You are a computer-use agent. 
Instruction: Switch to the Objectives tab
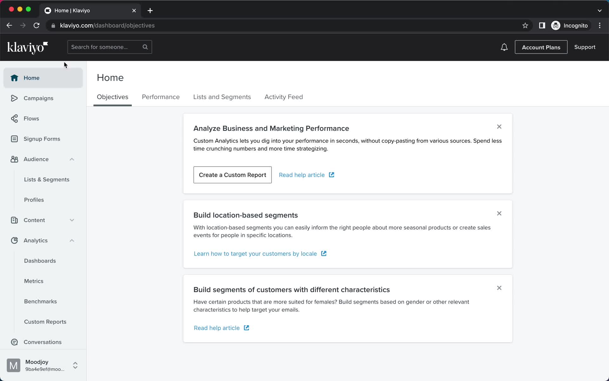point(113,97)
